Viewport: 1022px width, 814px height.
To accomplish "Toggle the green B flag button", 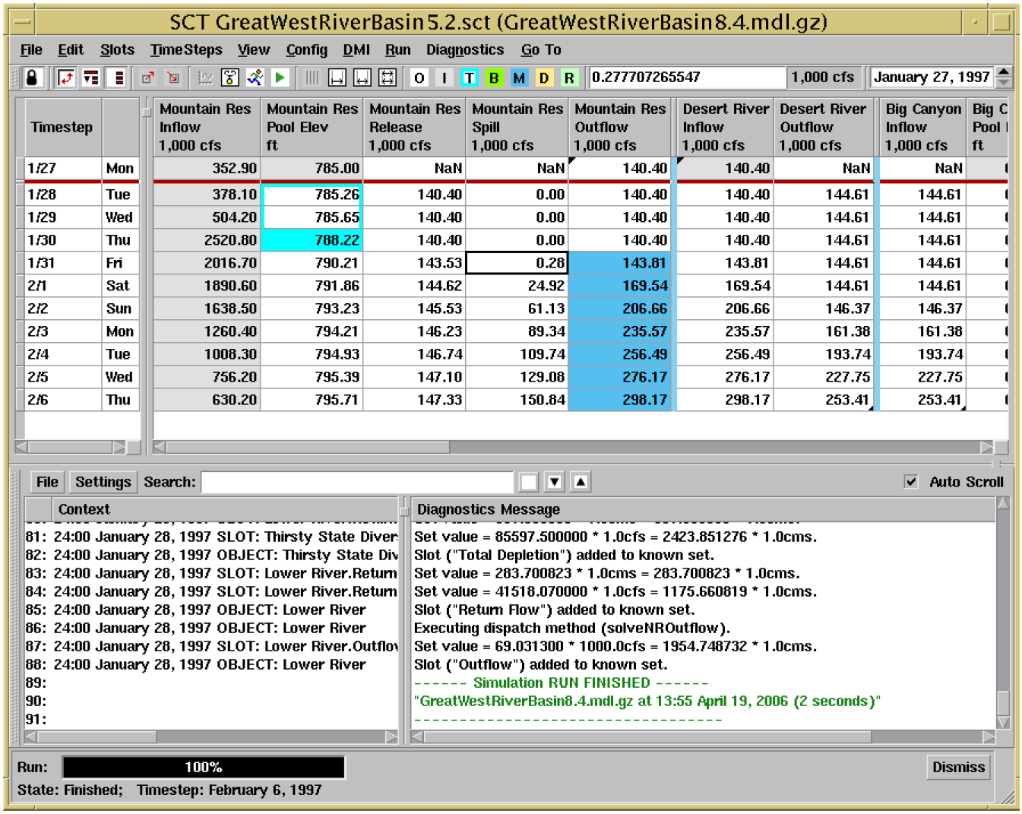I will pyautogui.click(x=494, y=78).
